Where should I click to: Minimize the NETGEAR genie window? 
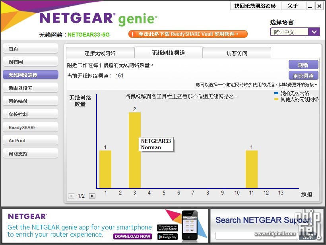click(x=310, y=6)
